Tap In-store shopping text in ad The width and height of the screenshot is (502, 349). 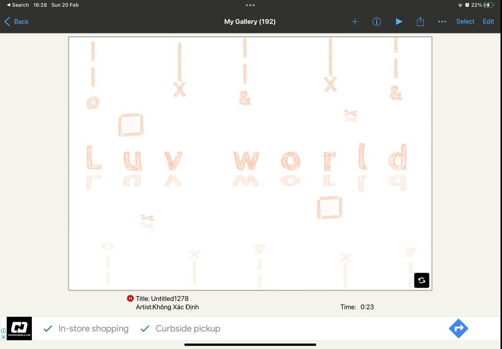[94, 328]
